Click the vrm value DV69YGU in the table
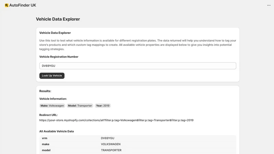274x154 pixels. pos(108,138)
